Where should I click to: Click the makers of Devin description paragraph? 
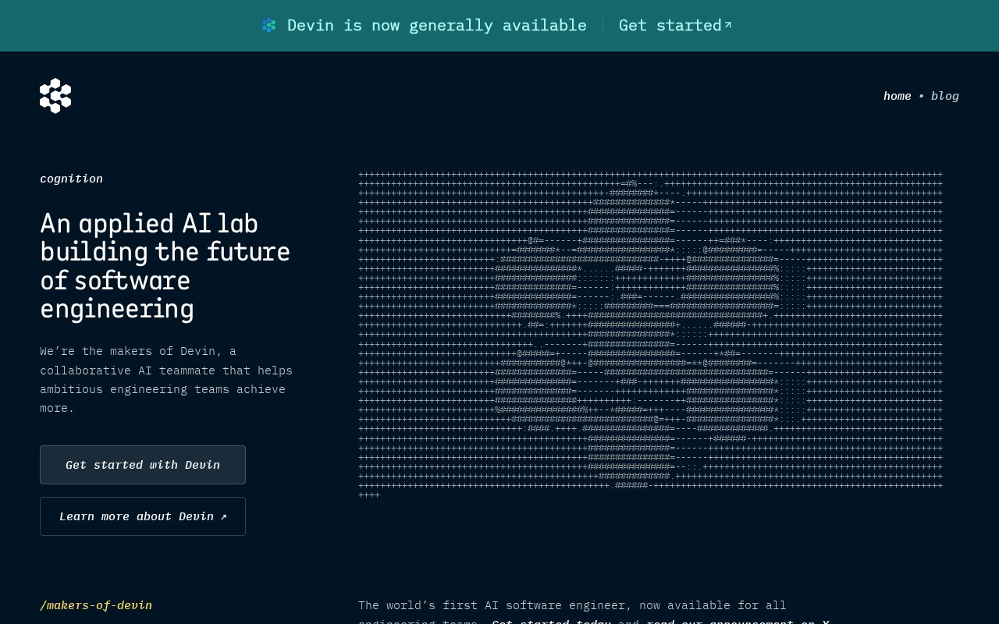166,380
